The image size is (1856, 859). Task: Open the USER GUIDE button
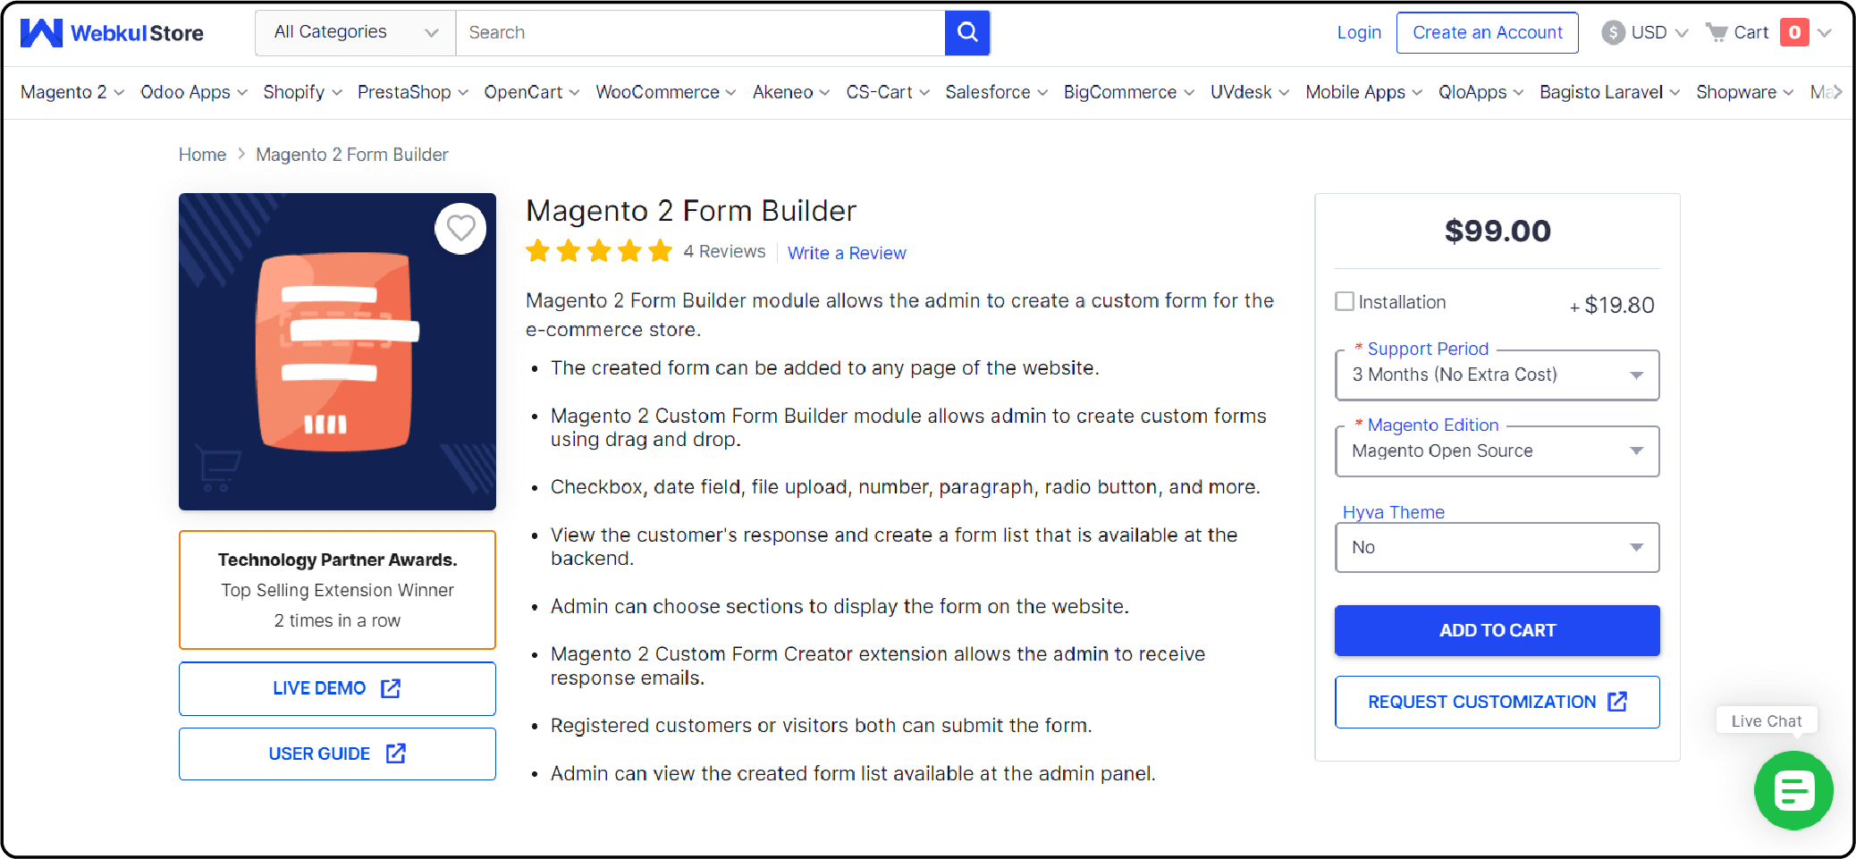point(337,754)
